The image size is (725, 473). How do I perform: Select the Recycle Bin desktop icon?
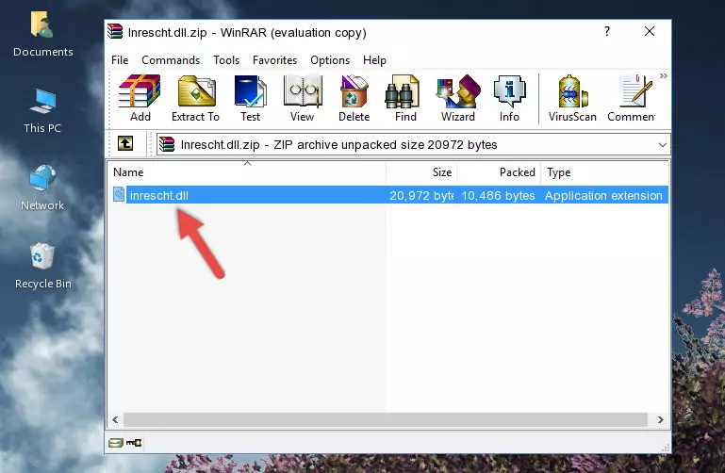[42, 266]
